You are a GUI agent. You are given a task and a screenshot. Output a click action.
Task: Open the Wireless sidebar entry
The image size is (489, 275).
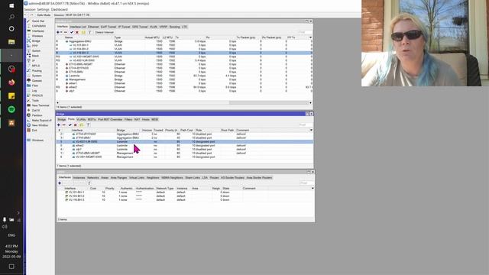pyautogui.click(x=37, y=36)
